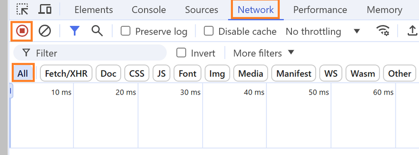The width and height of the screenshot is (419, 155).
Task: Tick the Invert filter checkbox
Action: (181, 53)
